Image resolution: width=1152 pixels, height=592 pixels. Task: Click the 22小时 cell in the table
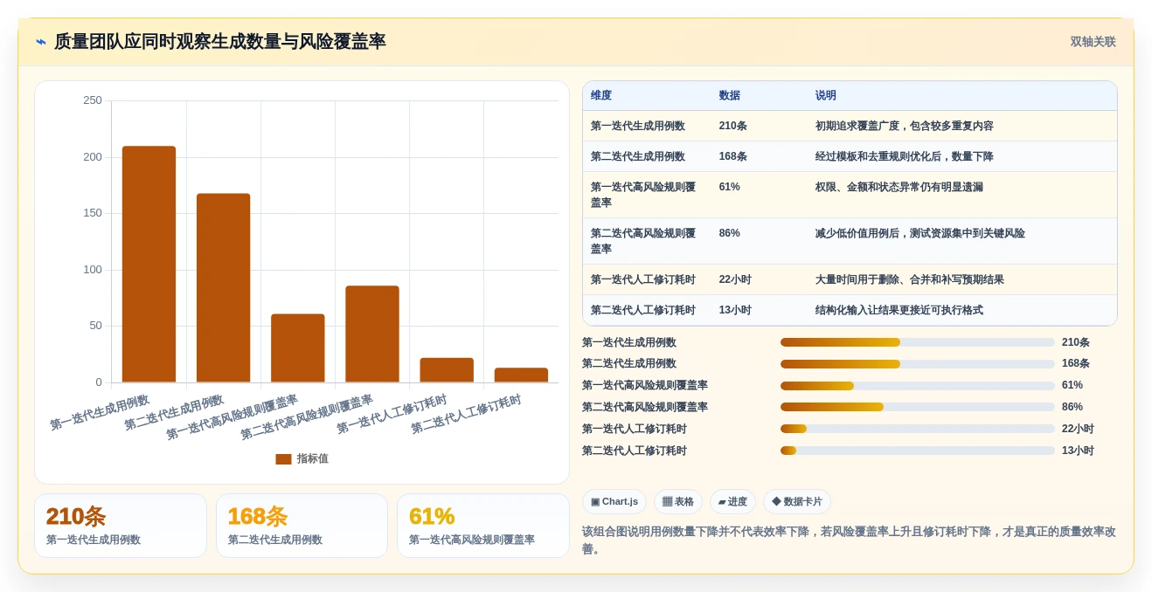point(735,279)
